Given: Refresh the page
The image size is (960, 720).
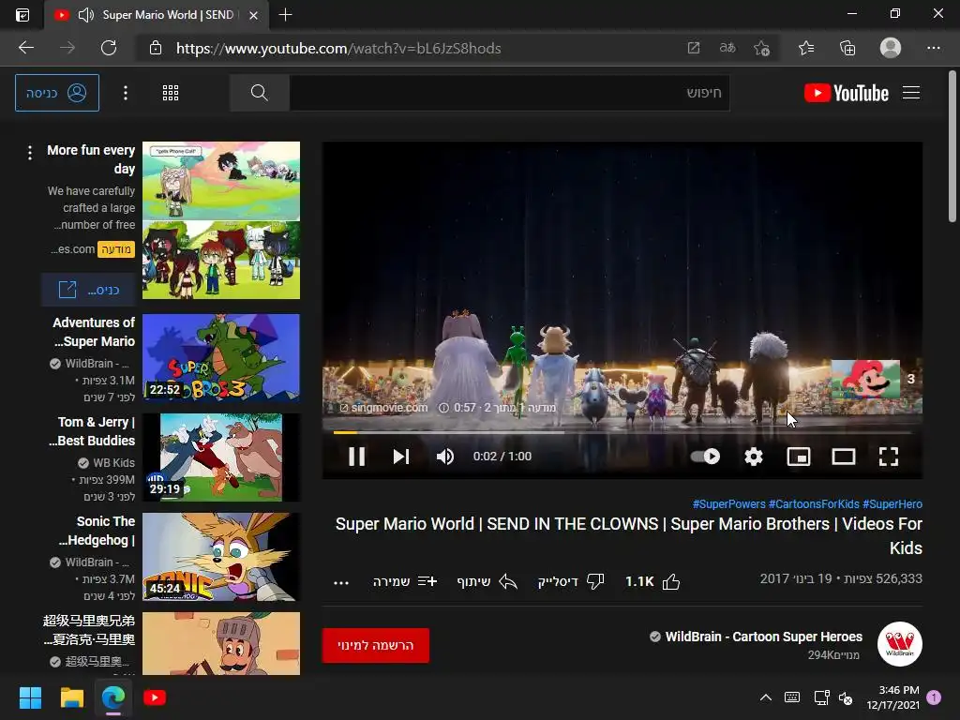Looking at the screenshot, I should point(109,48).
